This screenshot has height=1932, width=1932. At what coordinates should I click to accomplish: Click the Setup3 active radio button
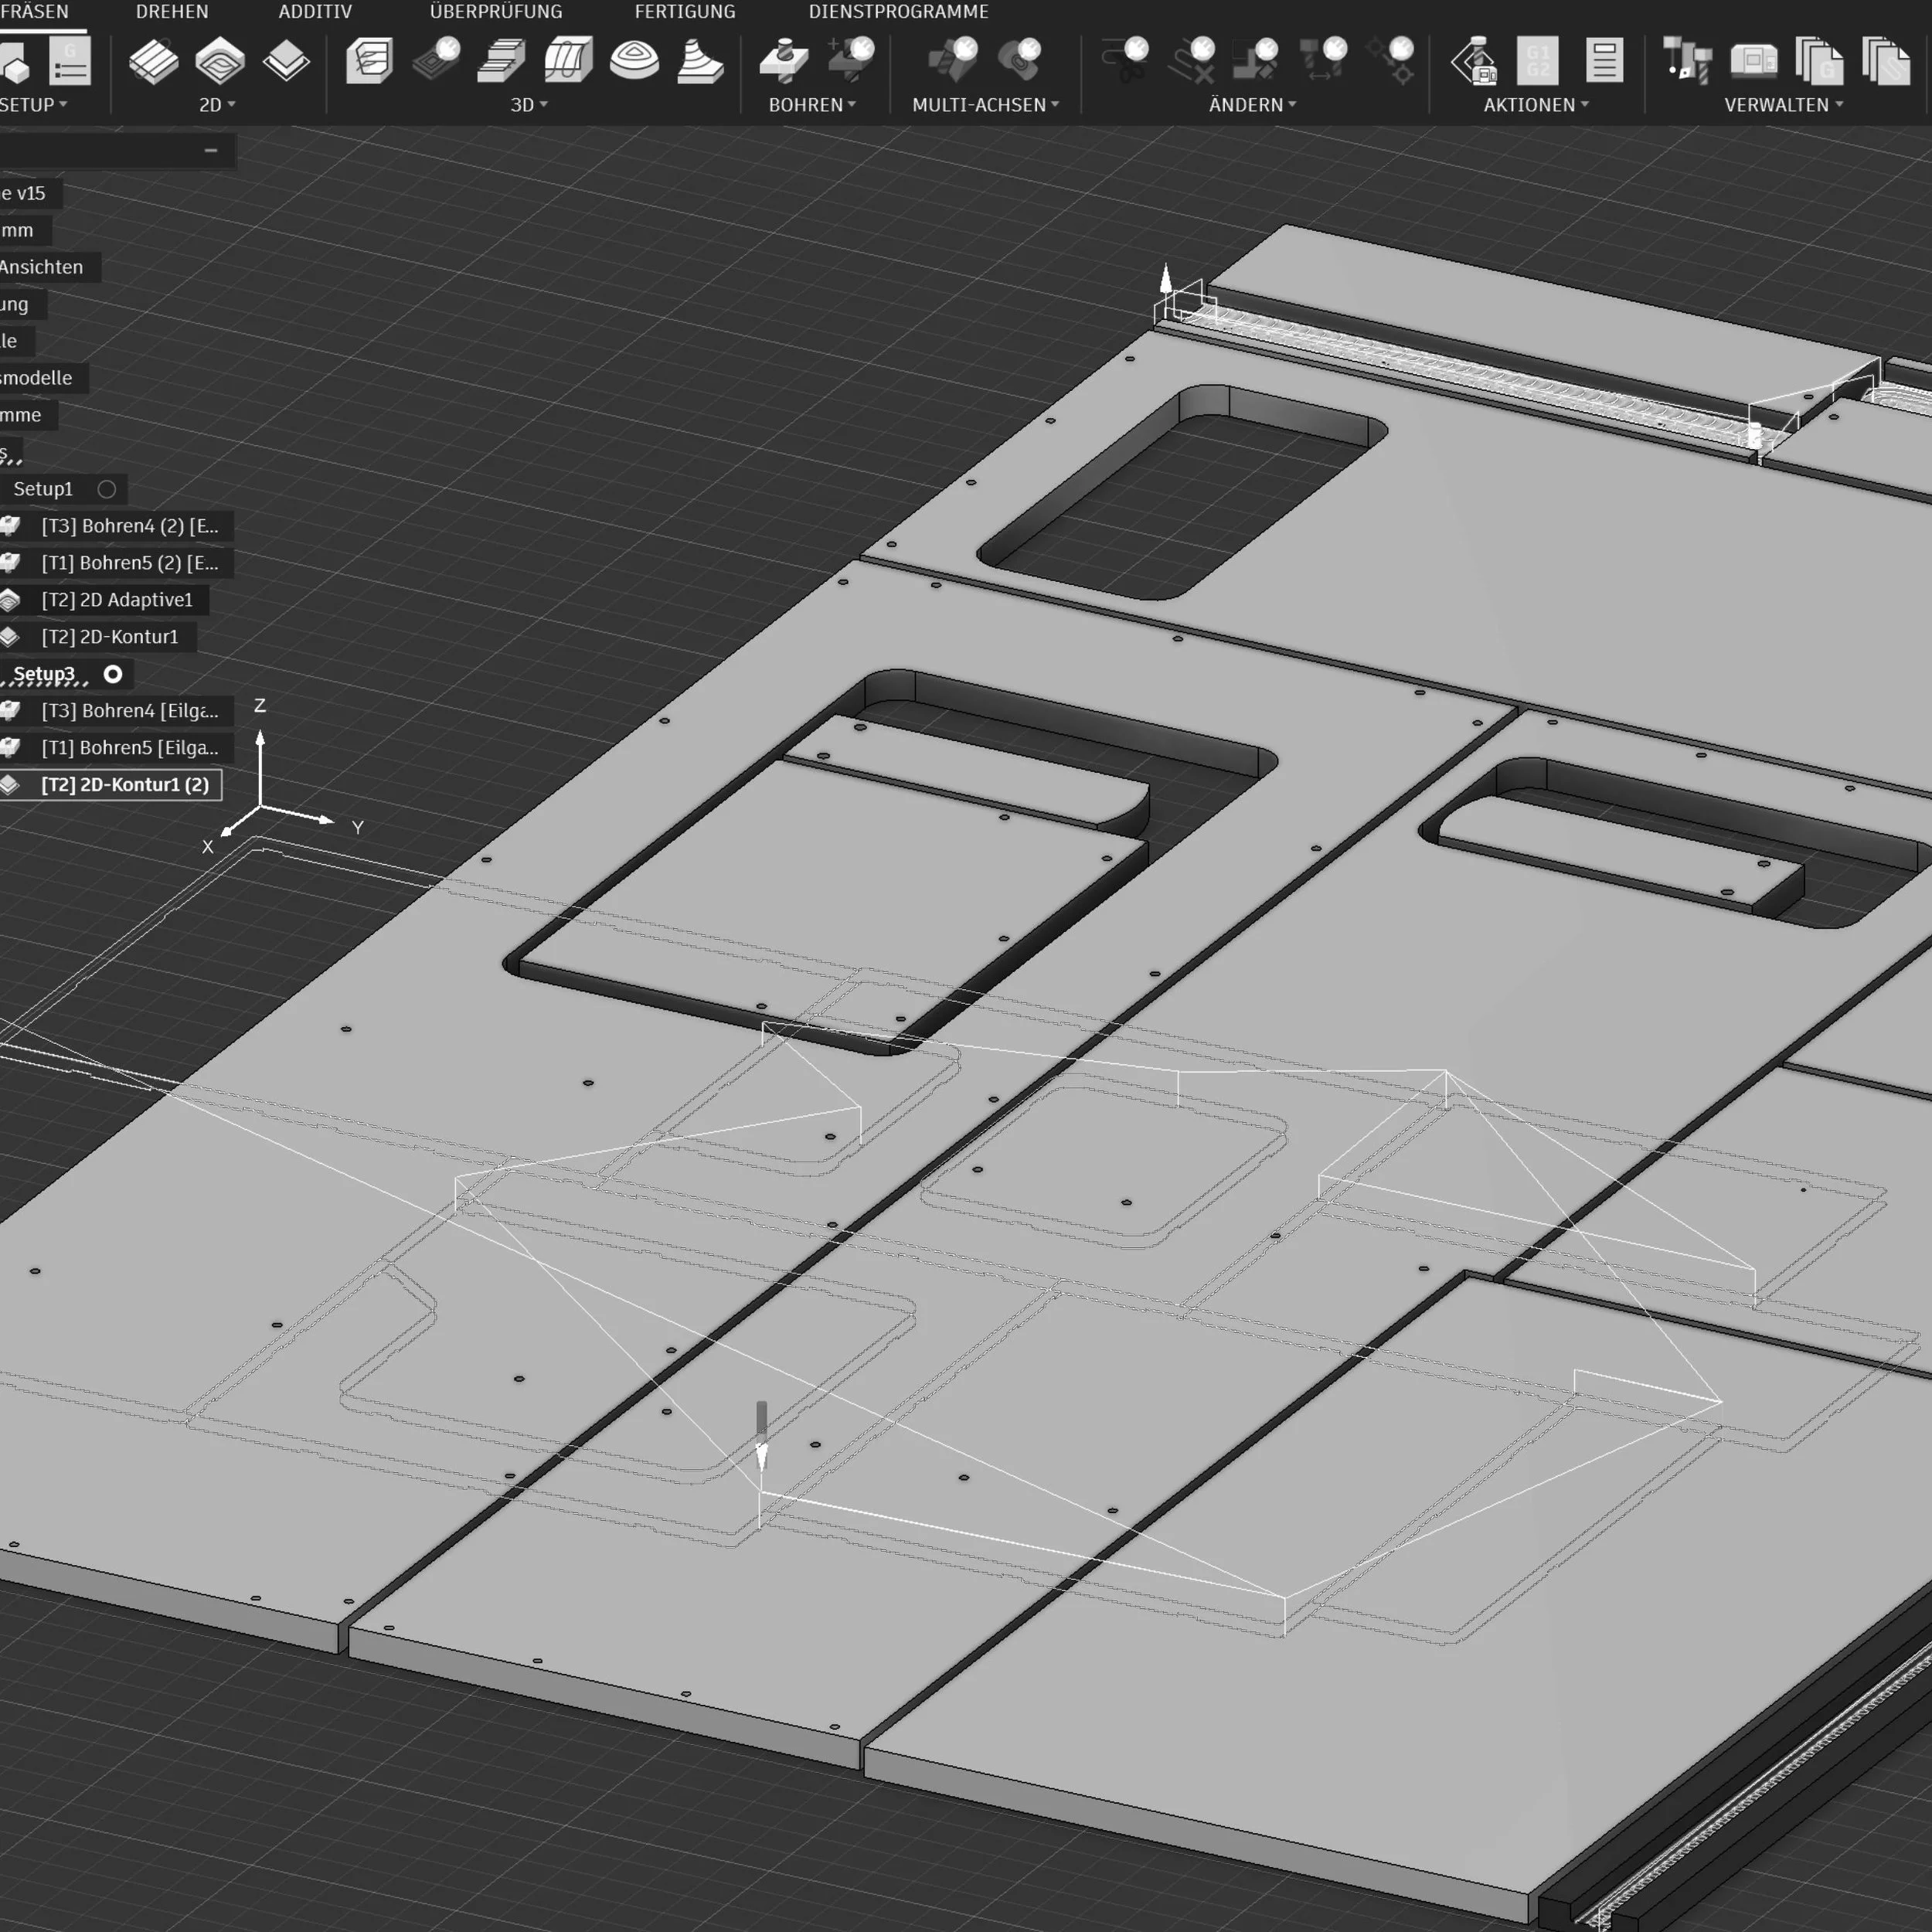tap(113, 674)
